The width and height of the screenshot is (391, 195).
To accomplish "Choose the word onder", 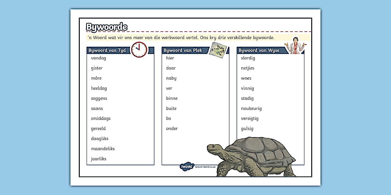I will 172,128.
